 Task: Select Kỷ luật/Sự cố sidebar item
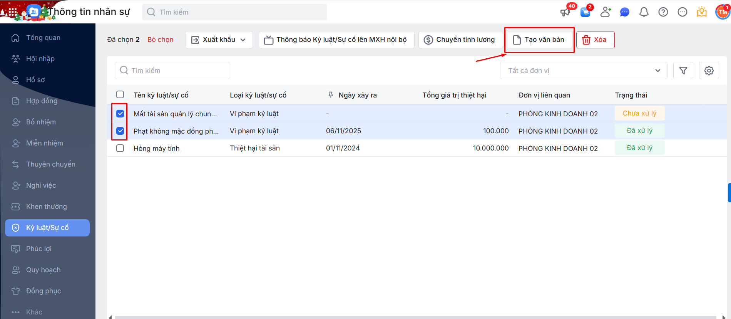47,228
